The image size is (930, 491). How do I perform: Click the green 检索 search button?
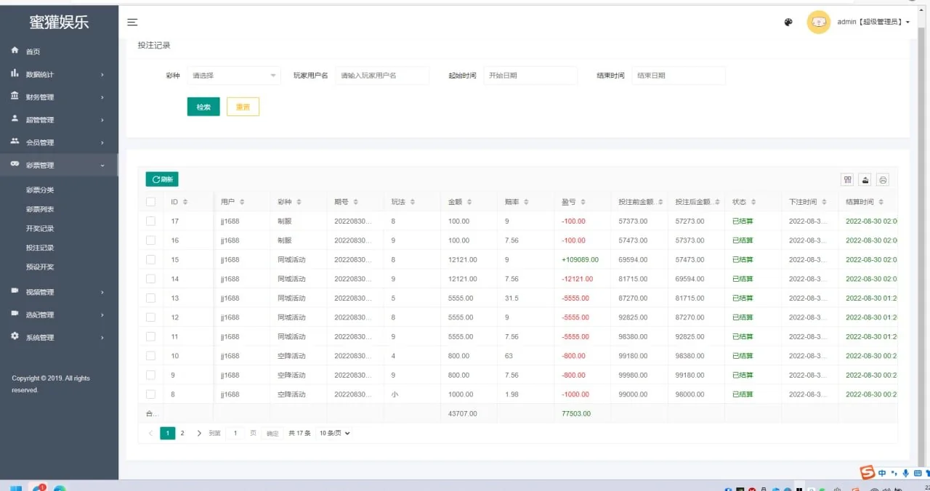203,107
